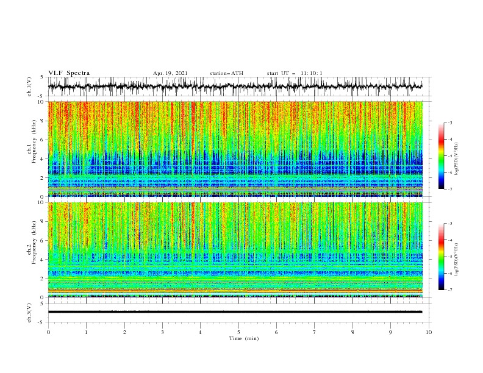Click the "station=ATH" header label
483x373 pixels.
[226, 73]
